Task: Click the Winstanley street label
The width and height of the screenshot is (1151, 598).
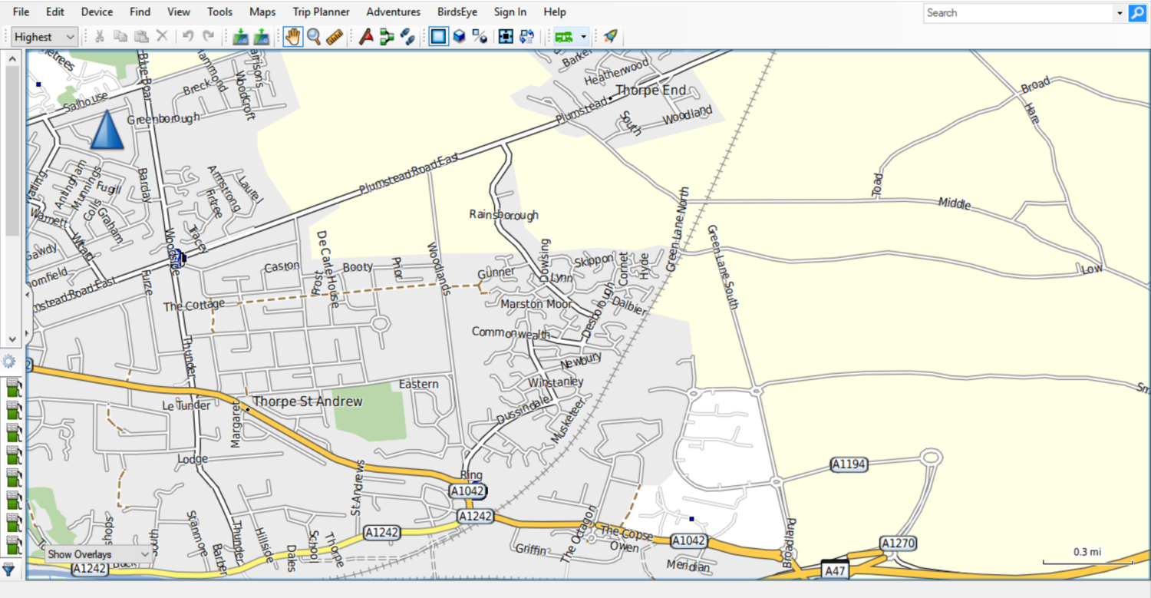Action: click(556, 382)
